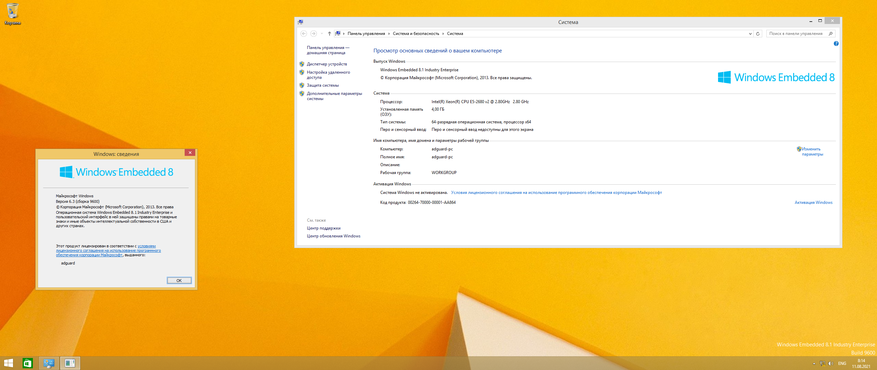
Task: Open Дополнительные параметры системы link
Action: click(x=334, y=96)
